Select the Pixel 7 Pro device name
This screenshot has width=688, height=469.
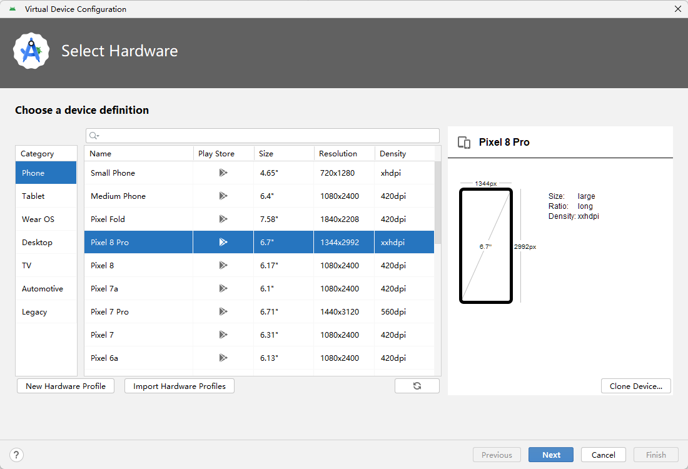point(109,312)
